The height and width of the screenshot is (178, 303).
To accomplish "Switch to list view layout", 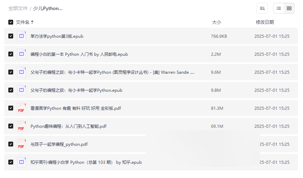I will pos(279,8).
